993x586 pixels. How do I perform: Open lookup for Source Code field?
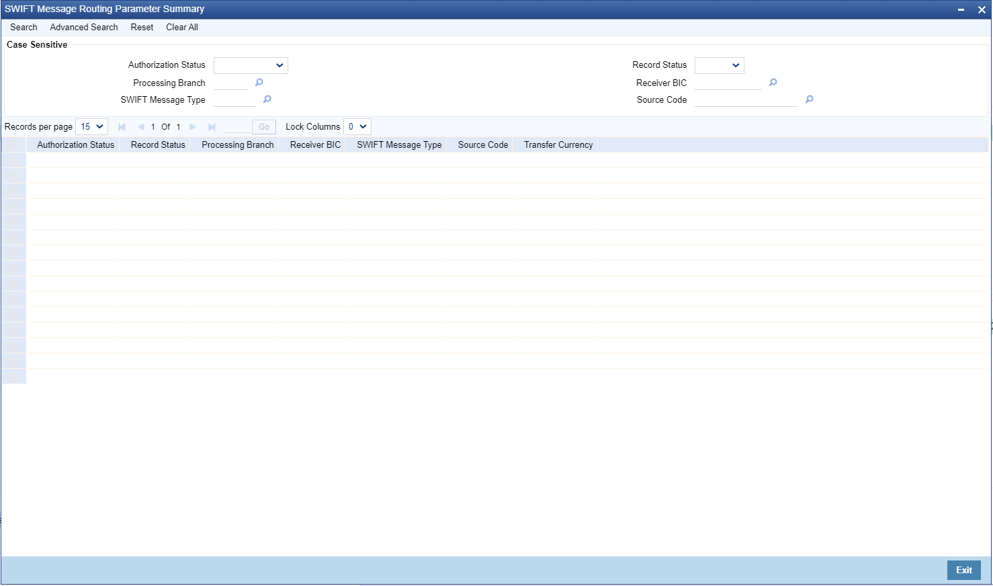[810, 99]
